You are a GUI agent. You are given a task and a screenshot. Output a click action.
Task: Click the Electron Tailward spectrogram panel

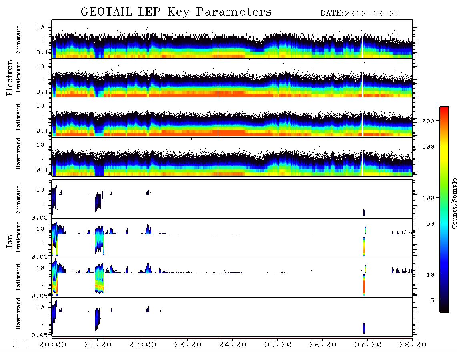(232, 118)
